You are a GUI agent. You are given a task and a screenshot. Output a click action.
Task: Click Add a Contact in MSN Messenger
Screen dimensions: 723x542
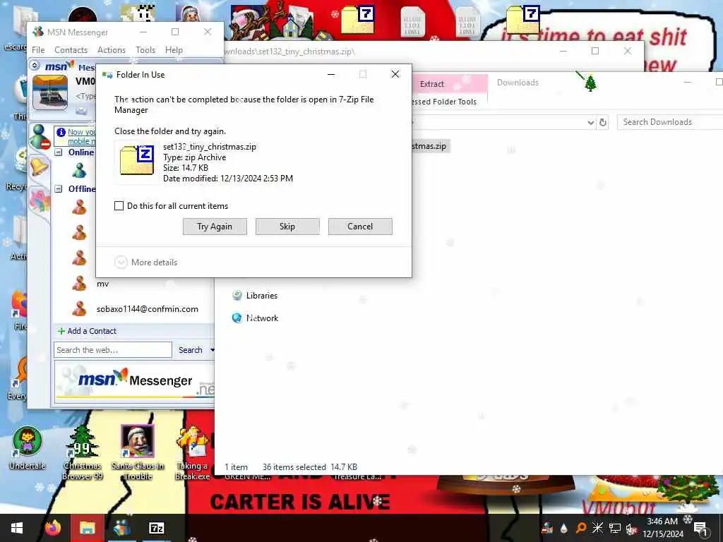(87, 331)
